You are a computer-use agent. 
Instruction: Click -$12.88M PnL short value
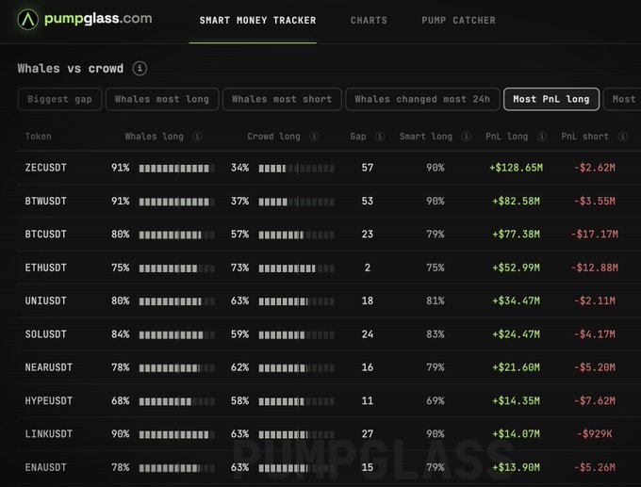(595, 268)
